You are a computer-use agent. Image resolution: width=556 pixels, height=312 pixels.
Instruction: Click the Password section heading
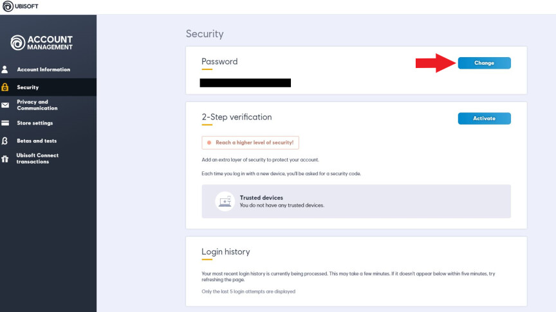point(219,62)
